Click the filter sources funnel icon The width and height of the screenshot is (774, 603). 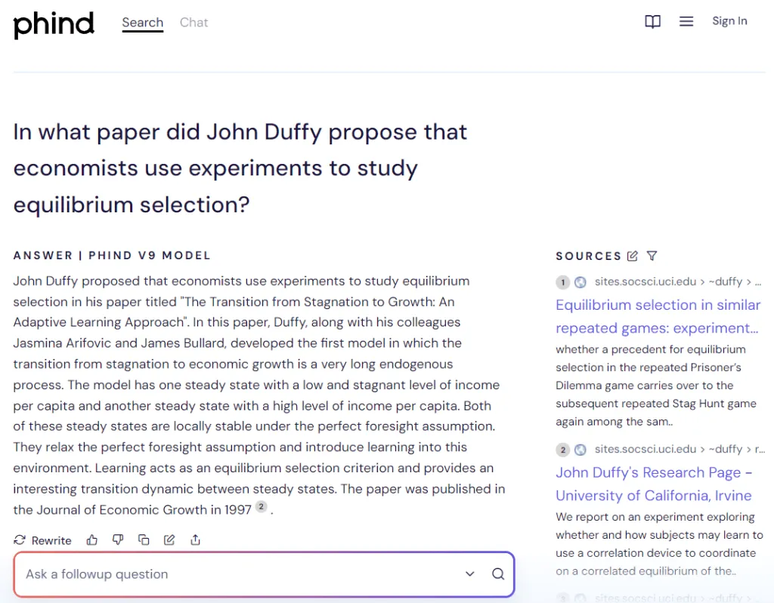click(x=652, y=255)
